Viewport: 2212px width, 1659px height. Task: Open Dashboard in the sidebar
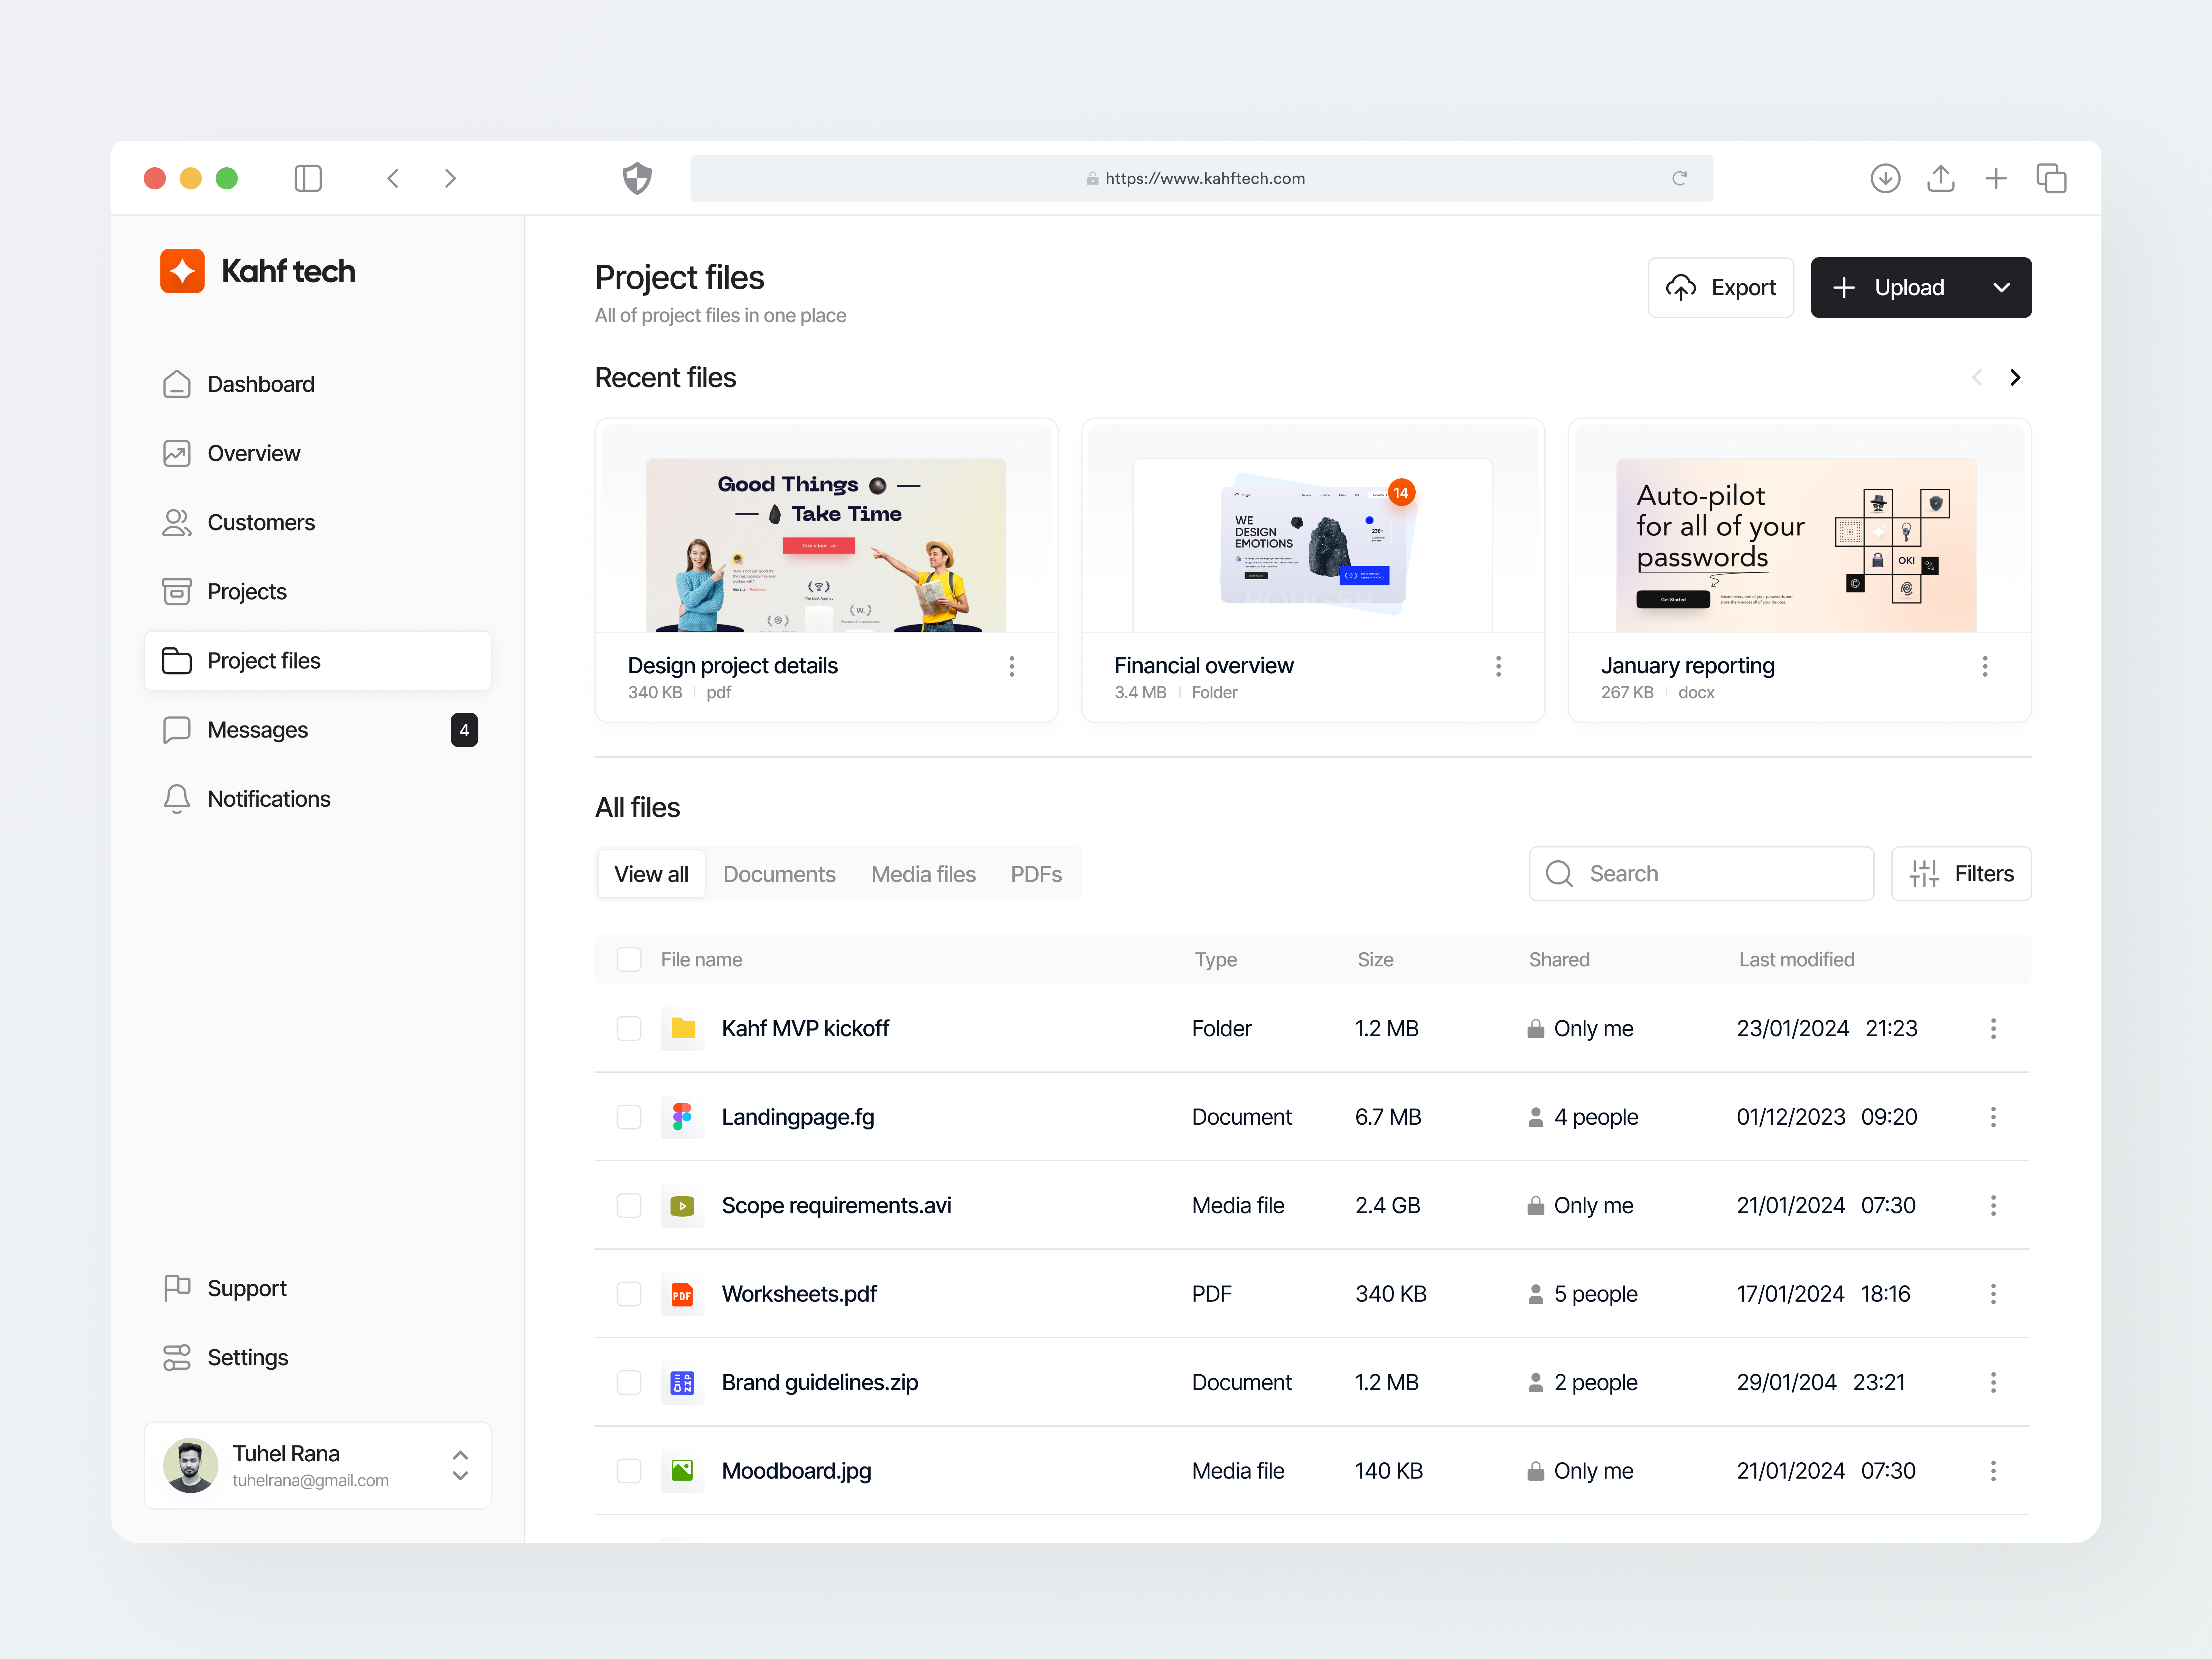318,384
